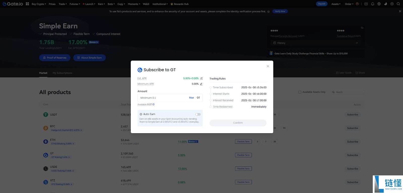The width and height of the screenshot is (403, 193).
Task: Expand the Launch menu
Action: 89,4
